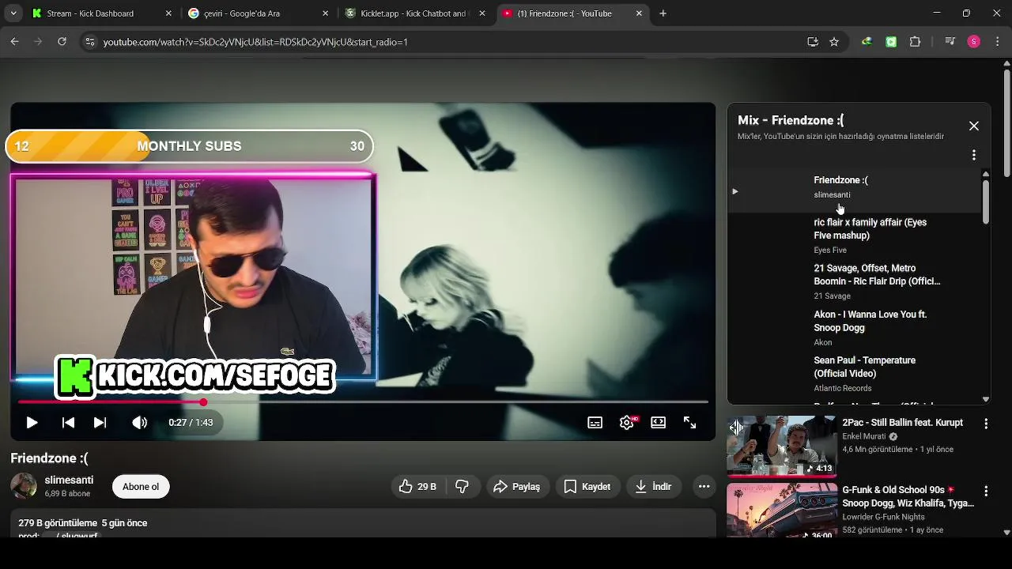
Task: Go forward in browser history
Action: (38, 42)
